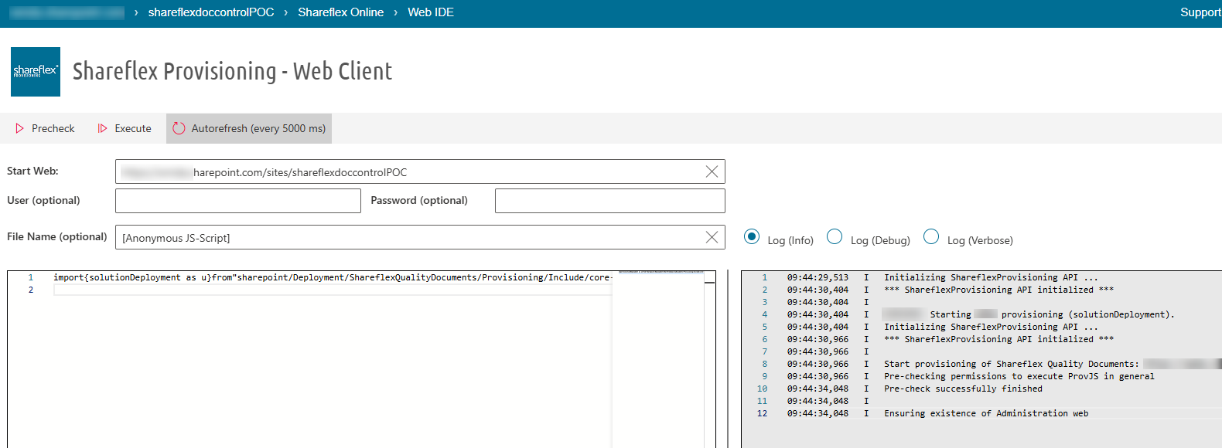The width and height of the screenshot is (1222, 448).
Task: Click log line 2 'ShareflexProvisioning API initialized'
Action: pos(998,290)
